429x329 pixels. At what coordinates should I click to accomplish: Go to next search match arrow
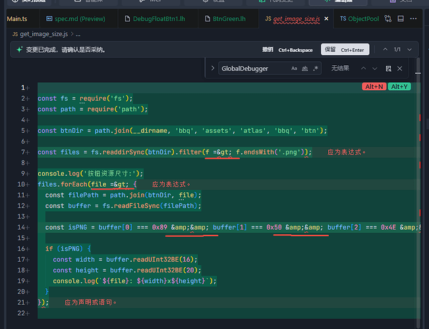point(376,68)
